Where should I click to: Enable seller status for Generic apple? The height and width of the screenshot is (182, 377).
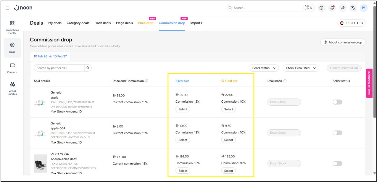[337, 102]
